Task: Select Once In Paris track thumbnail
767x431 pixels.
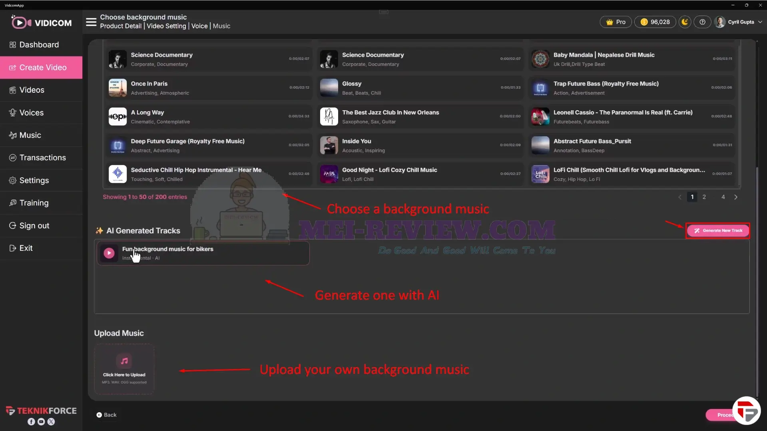Action: 118,88
